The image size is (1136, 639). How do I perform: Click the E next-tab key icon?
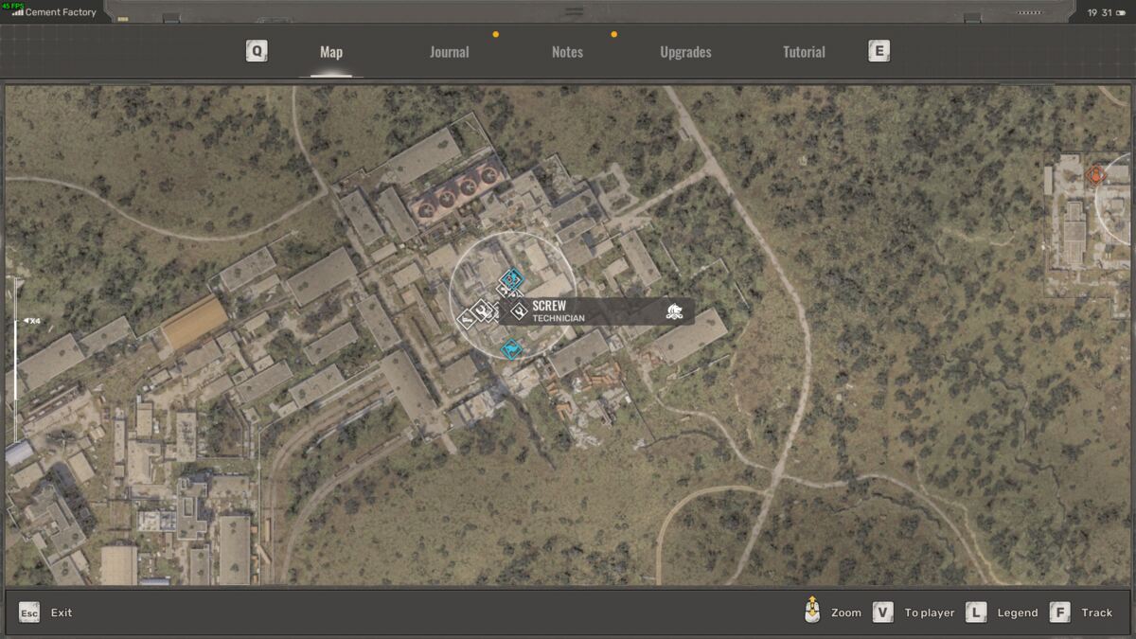[879, 51]
